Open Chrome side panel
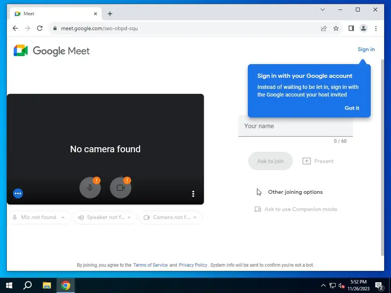 coord(351,28)
